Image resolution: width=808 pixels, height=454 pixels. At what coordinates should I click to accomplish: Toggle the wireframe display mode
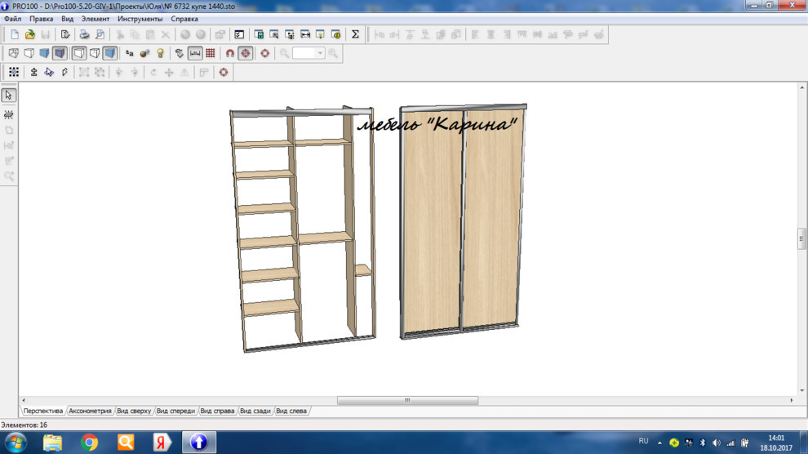tap(14, 53)
